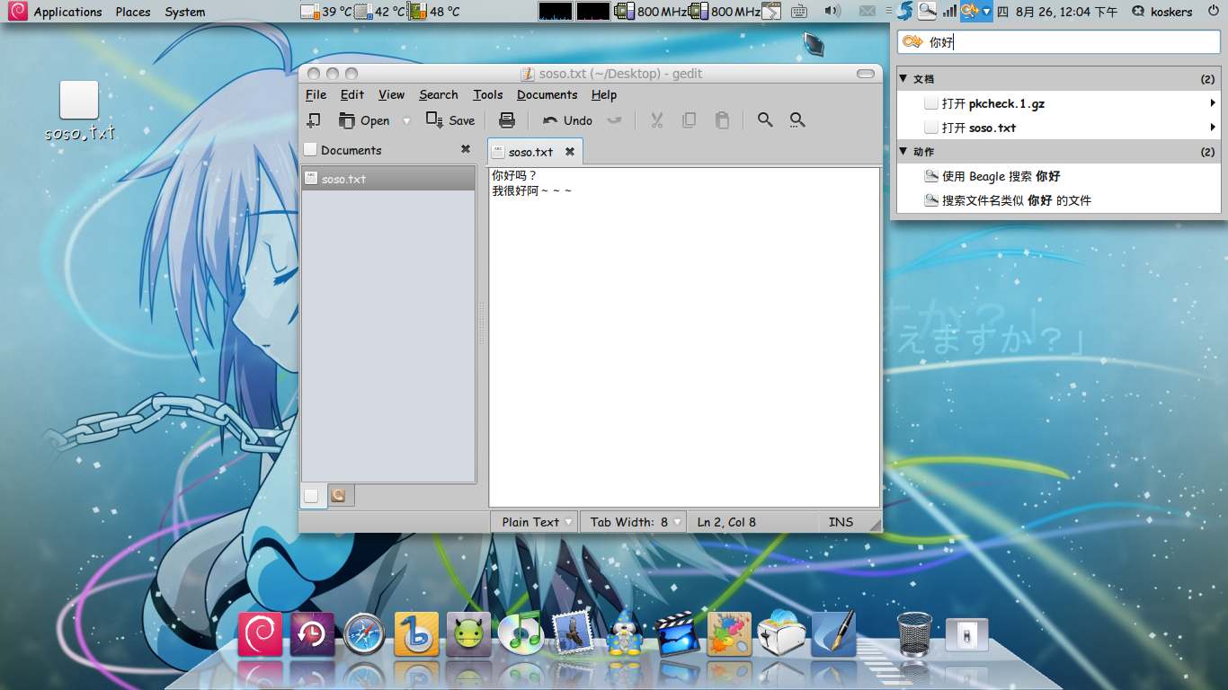Expand submenu arrow for soso.txt result
Screen dimensions: 1228x690
[x=1214, y=128]
